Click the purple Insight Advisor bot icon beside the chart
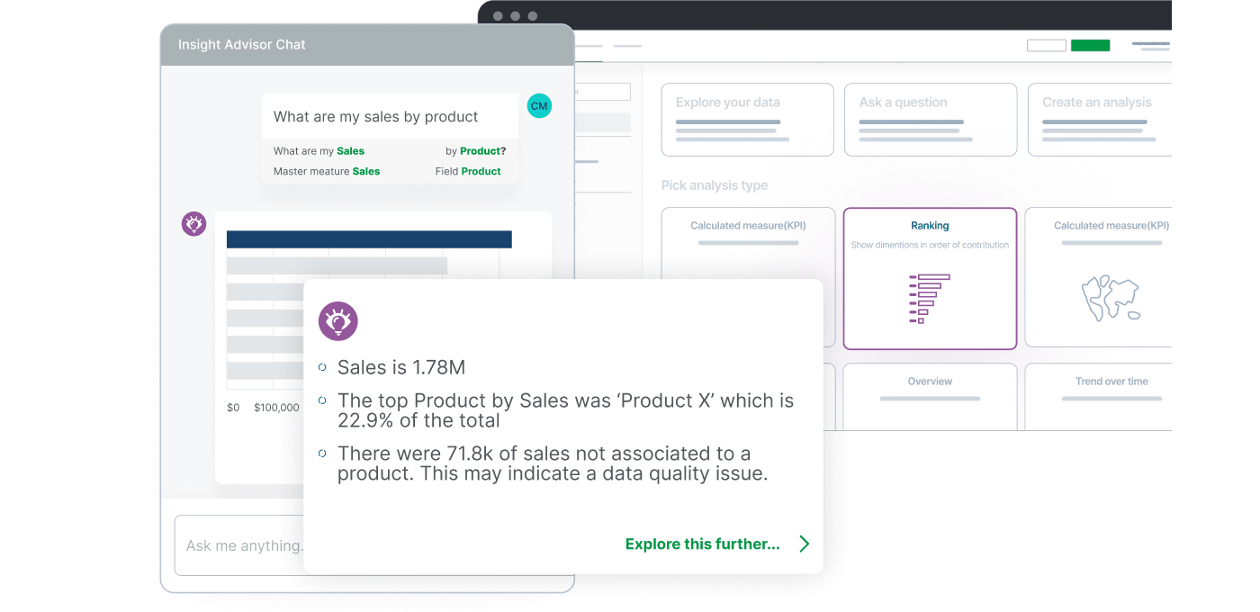Viewport: 1260px width, 612px height. tap(193, 224)
